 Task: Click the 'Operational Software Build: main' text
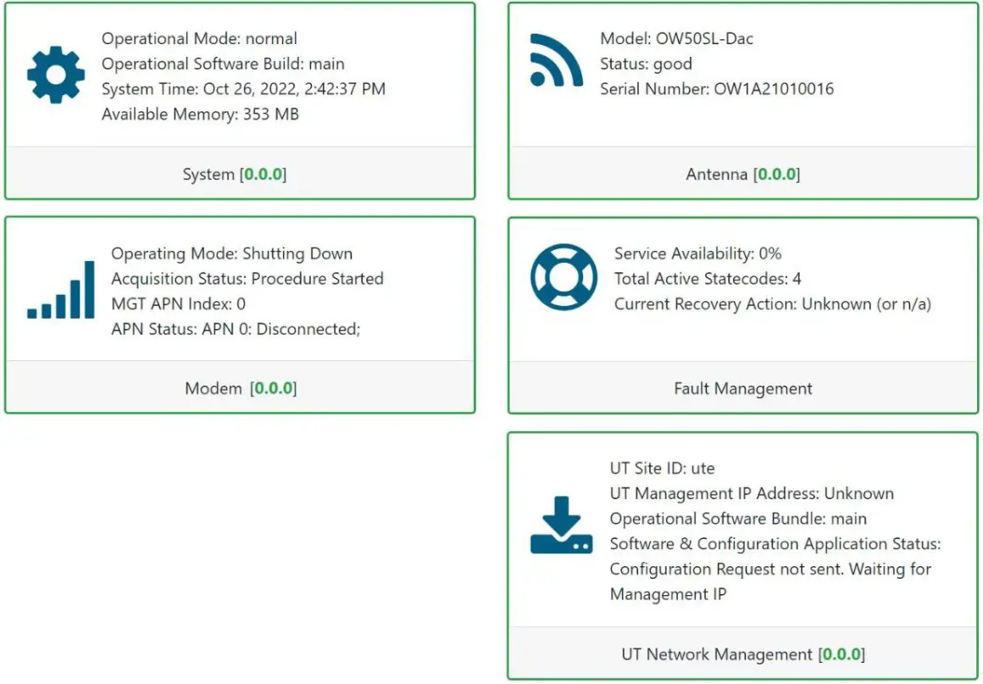click(x=223, y=64)
